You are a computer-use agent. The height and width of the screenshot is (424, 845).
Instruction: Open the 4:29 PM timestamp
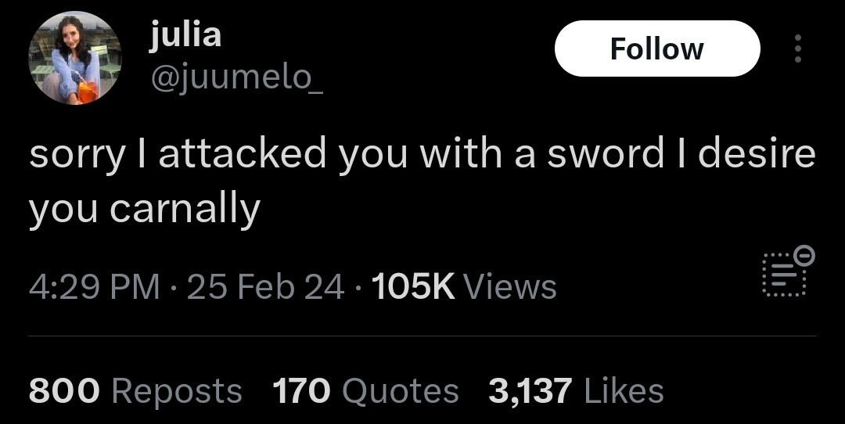(95, 286)
